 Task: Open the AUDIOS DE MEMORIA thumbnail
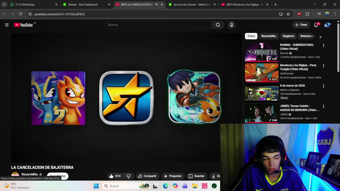[x=262, y=113]
